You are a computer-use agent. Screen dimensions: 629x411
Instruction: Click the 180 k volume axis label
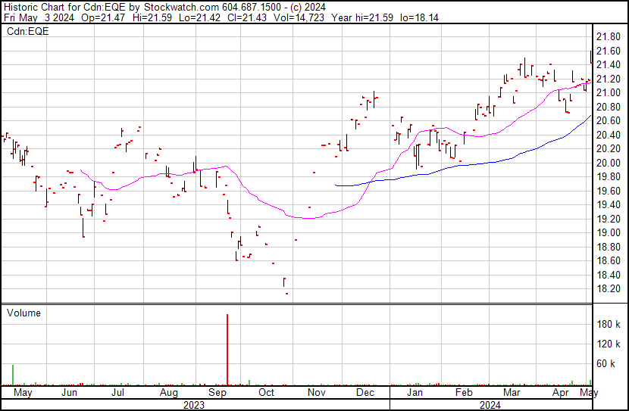[608, 325]
